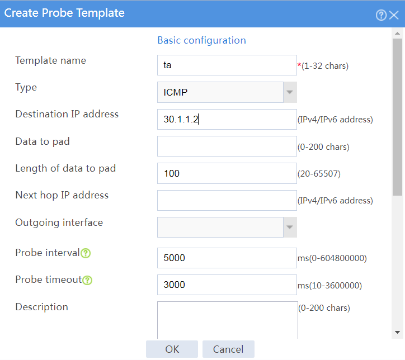Click the Cancel button
The width and height of the screenshot is (405, 360).
(x=228, y=349)
